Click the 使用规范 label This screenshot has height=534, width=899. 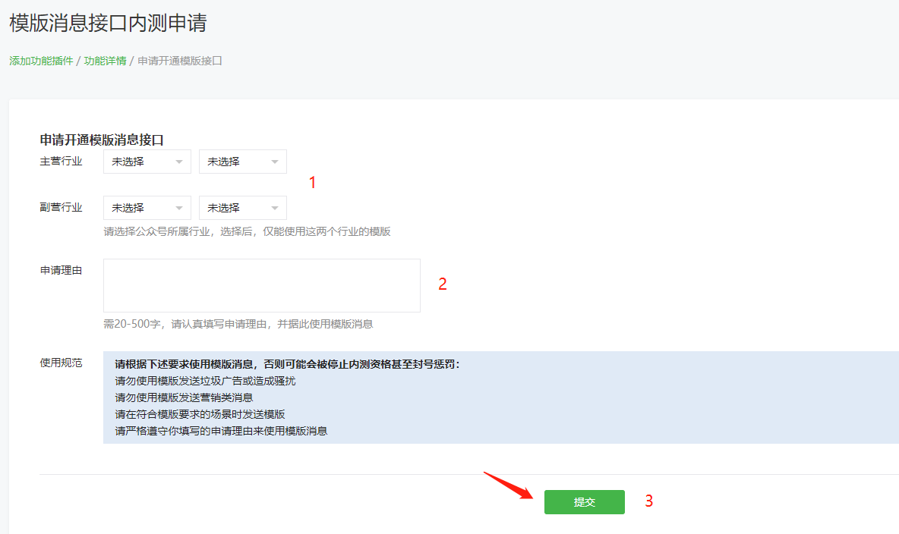tap(61, 363)
